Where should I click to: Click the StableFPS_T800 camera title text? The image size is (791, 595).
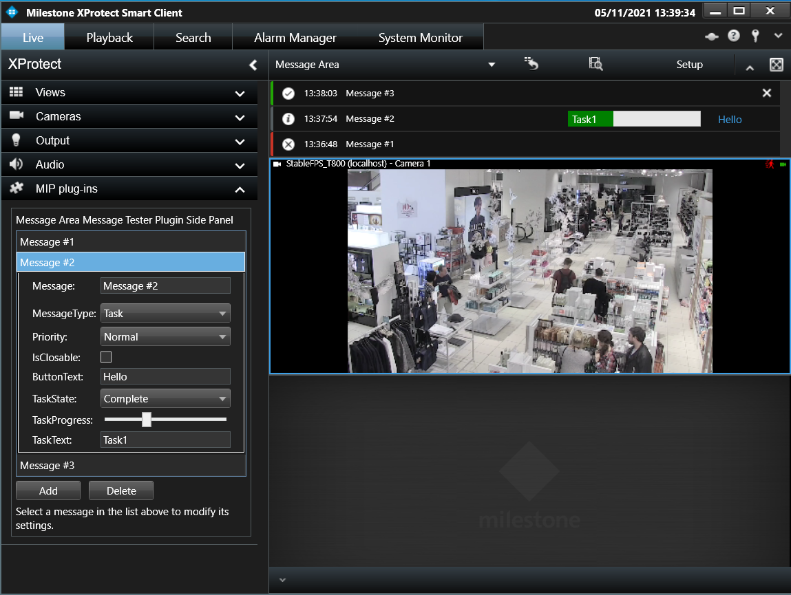(x=358, y=164)
